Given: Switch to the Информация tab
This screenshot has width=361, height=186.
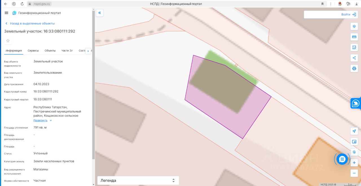Looking at the screenshot, I should pyautogui.click(x=14, y=51).
